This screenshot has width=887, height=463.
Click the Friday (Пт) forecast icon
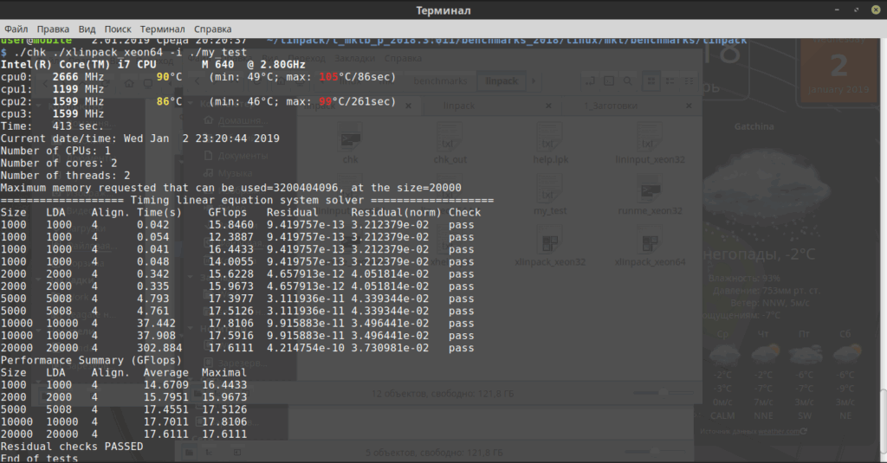(x=805, y=353)
